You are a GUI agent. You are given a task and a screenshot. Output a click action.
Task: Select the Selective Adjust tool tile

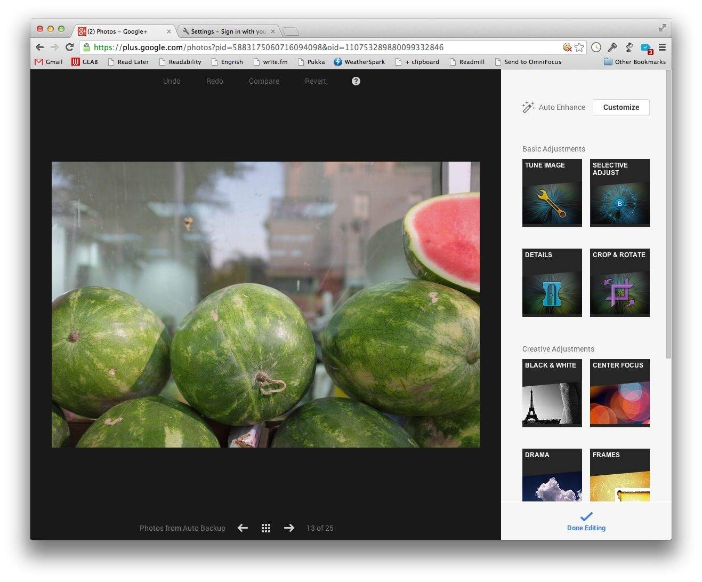click(x=619, y=193)
